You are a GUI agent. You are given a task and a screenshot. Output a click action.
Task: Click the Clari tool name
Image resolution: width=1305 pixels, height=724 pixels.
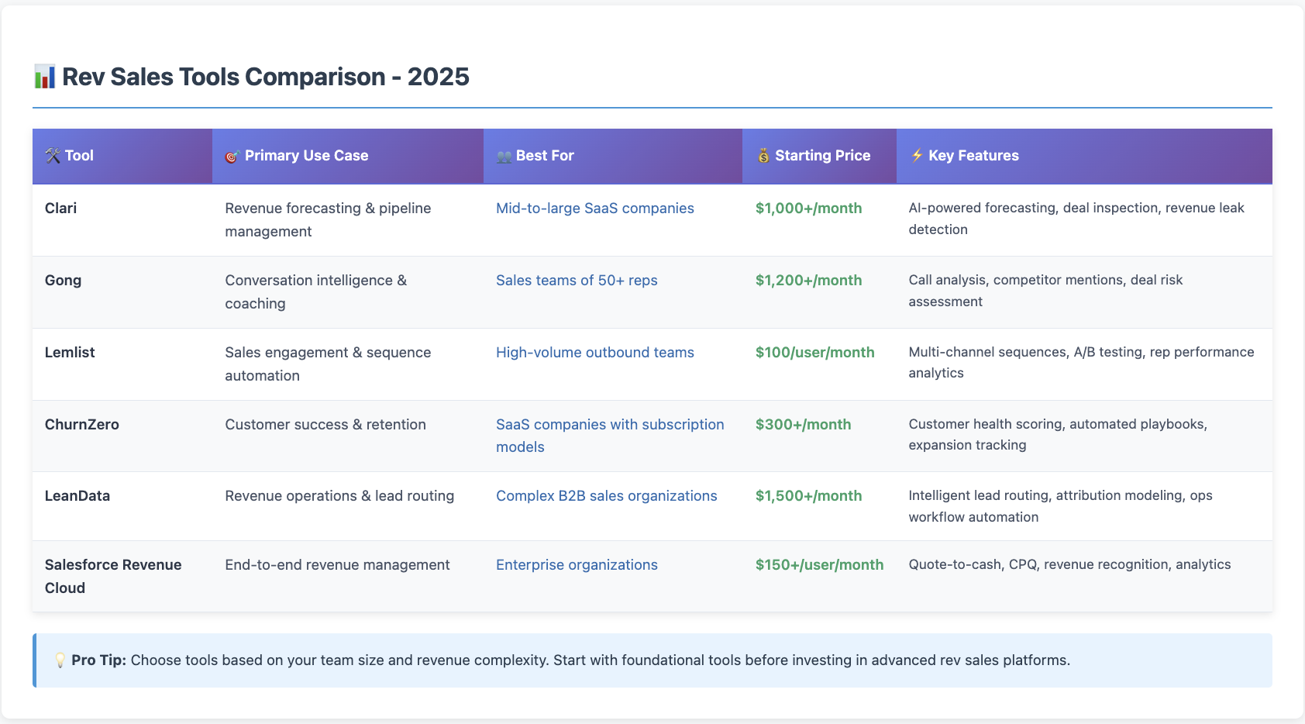coord(60,209)
